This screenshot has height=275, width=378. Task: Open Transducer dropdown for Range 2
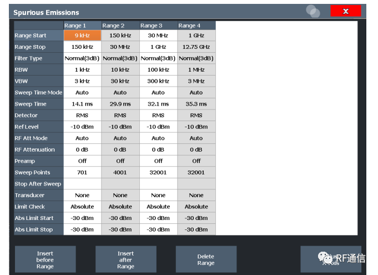point(120,195)
